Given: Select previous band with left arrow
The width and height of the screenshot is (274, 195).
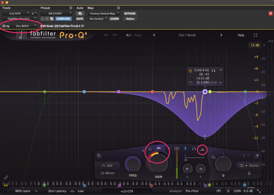Looking at the screenshot, I should coord(240,156).
